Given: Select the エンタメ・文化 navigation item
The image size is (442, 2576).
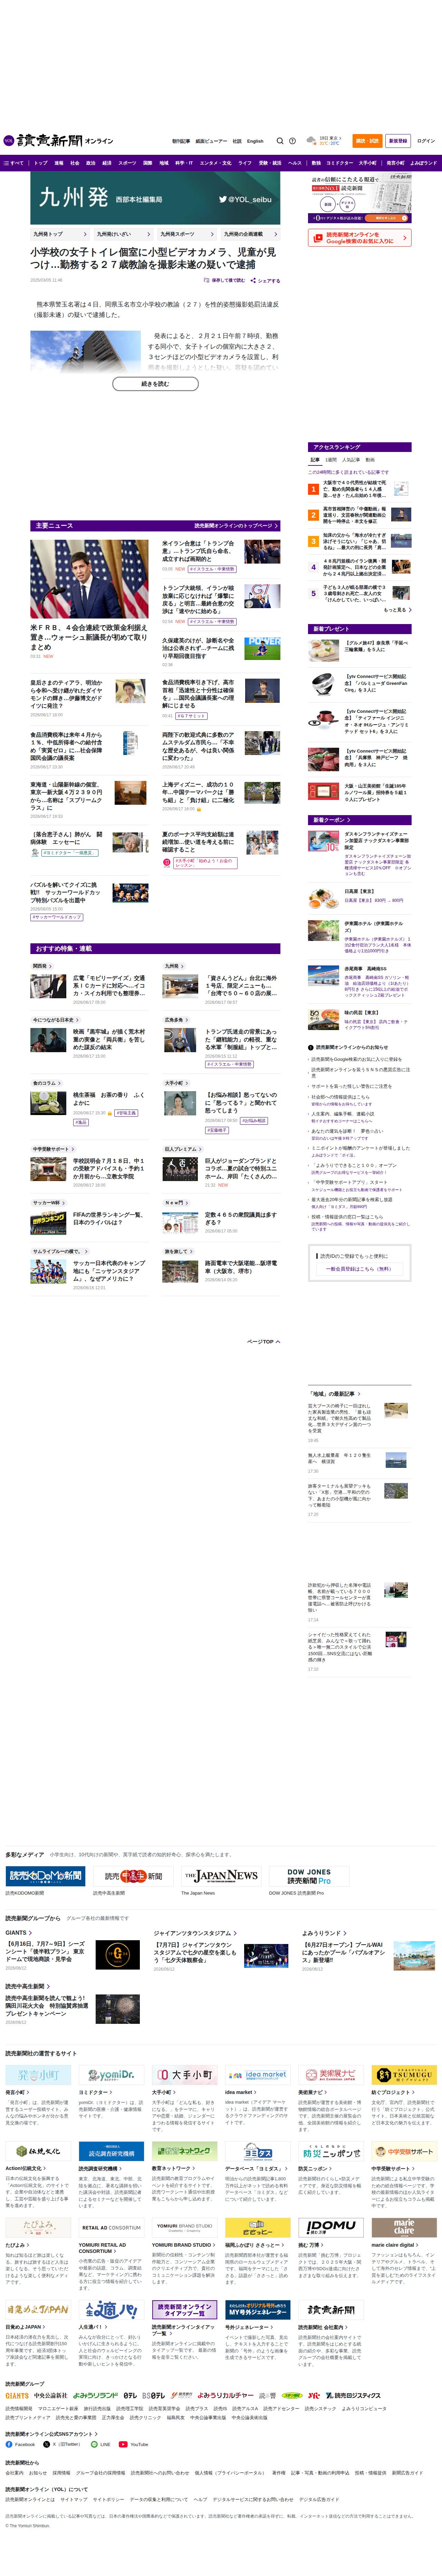Looking at the screenshot, I should click(215, 163).
